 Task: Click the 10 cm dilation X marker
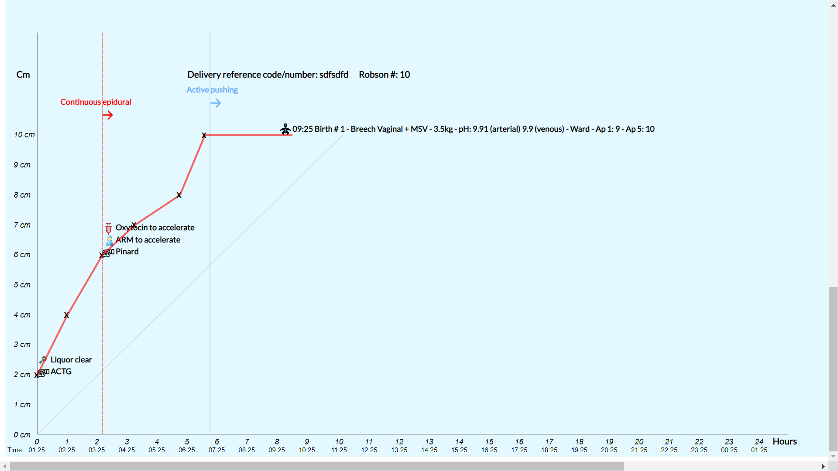pyautogui.click(x=204, y=136)
